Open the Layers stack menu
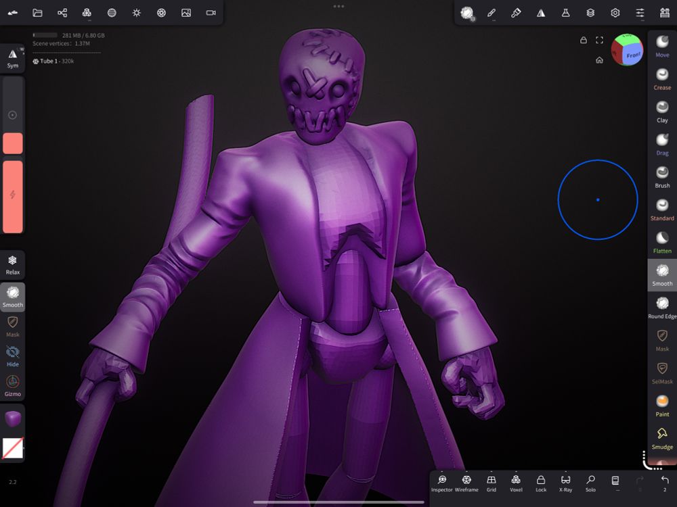The image size is (677, 507). (x=590, y=13)
